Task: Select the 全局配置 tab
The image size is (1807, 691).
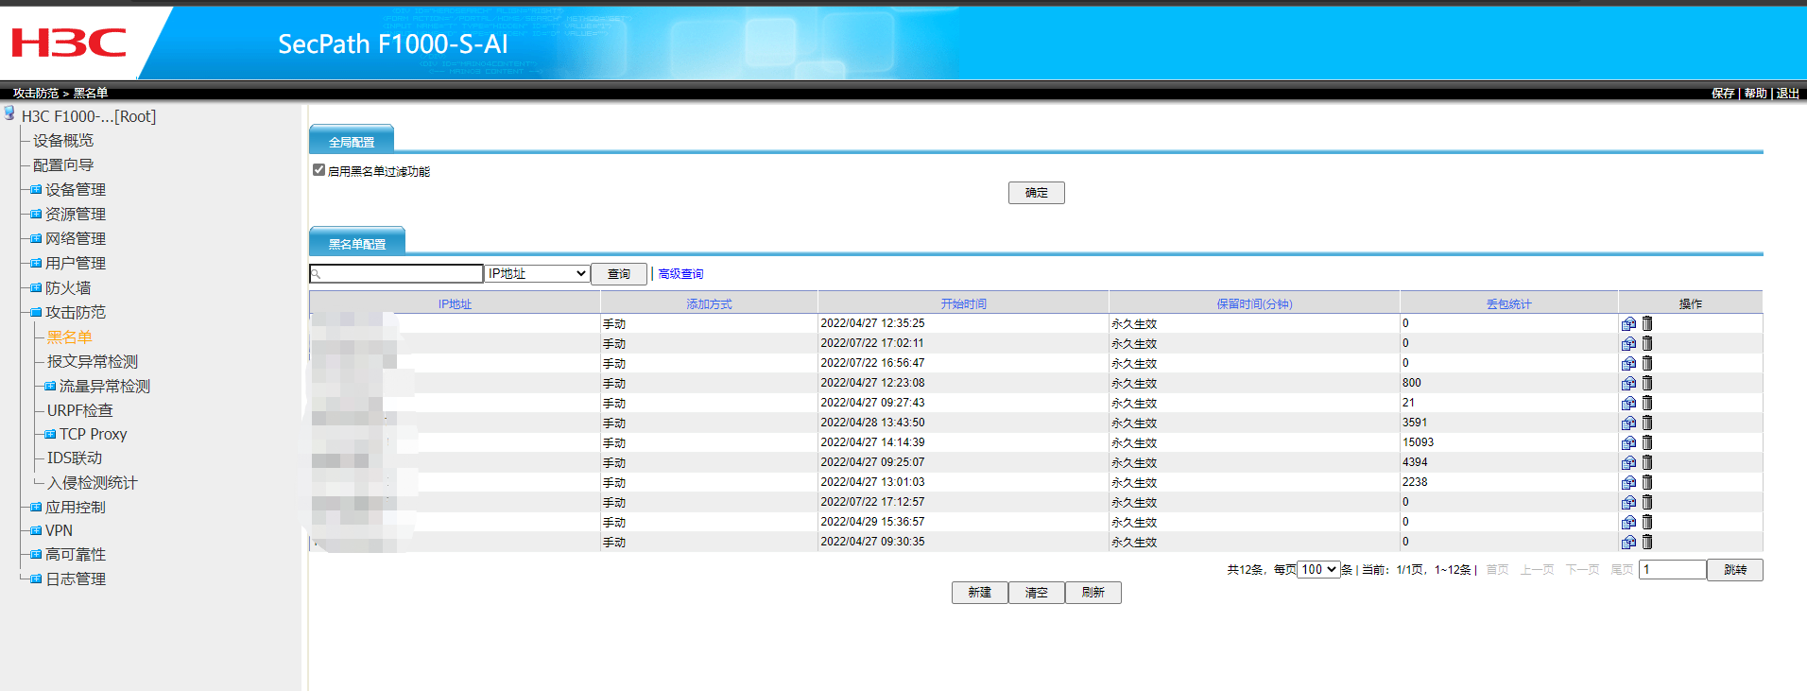Action: 352,140
